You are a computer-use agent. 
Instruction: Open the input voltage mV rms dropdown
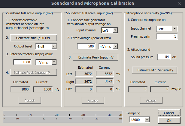tap(108, 47)
